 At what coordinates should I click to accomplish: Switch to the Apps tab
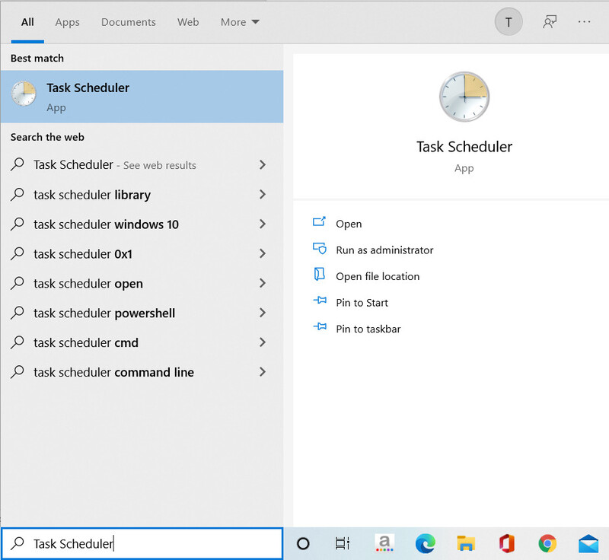pyautogui.click(x=67, y=22)
